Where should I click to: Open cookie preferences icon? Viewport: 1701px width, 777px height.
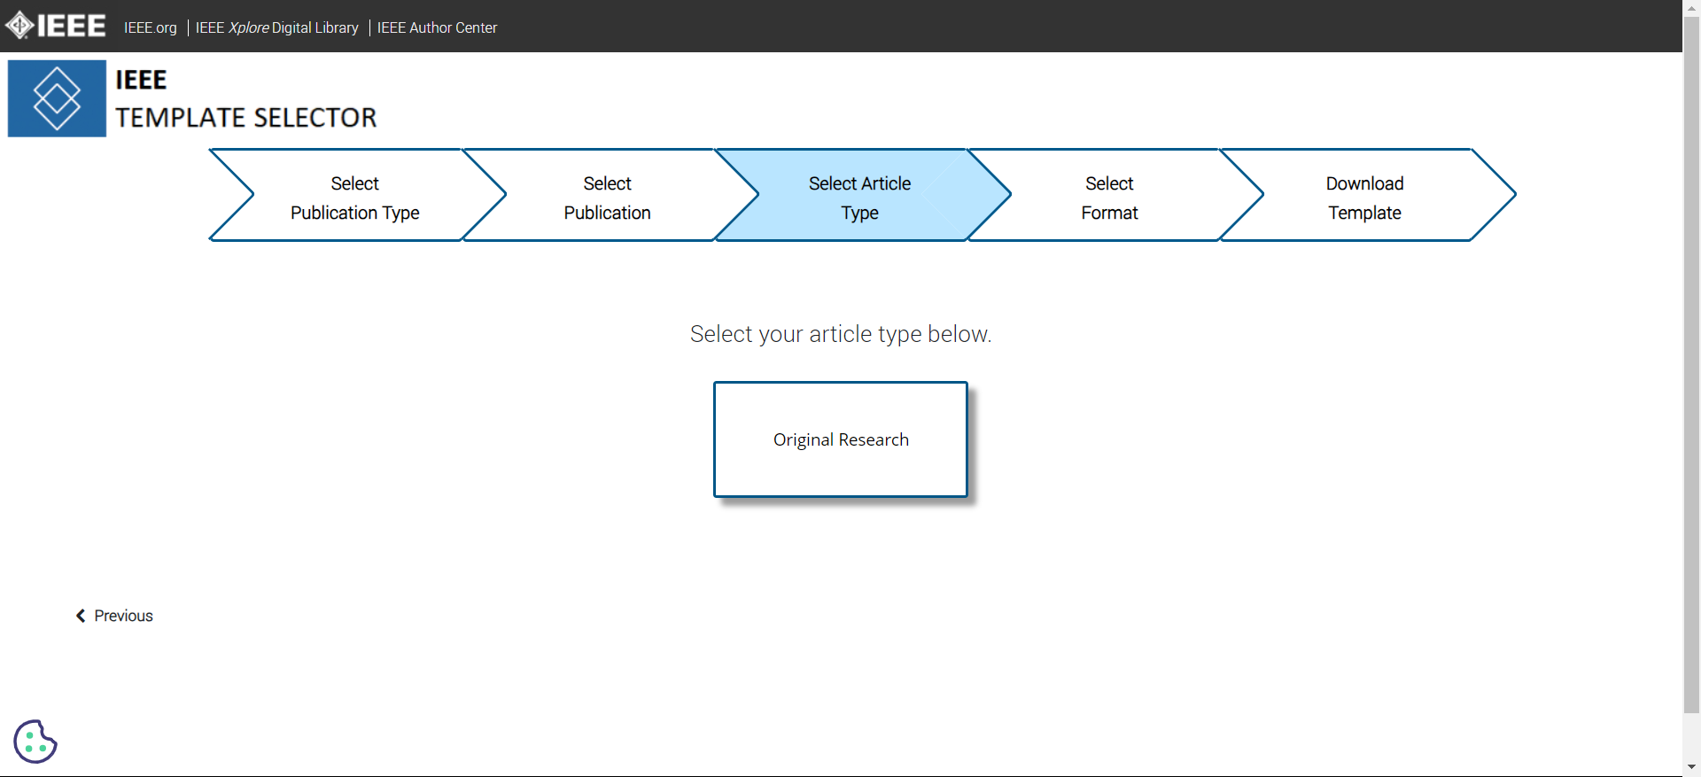(x=35, y=742)
